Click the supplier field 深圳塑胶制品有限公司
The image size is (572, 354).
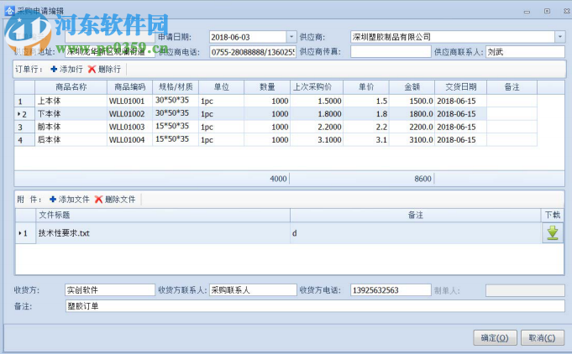(453, 37)
